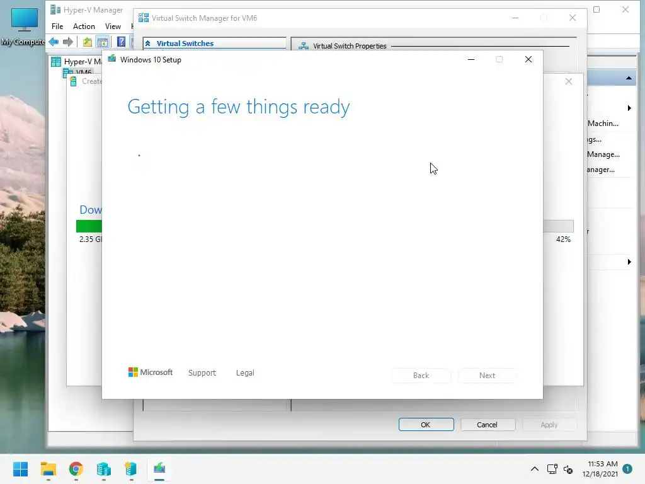Click the Virtual Switch Properties network icon
645x484 pixels.
click(x=304, y=45)
